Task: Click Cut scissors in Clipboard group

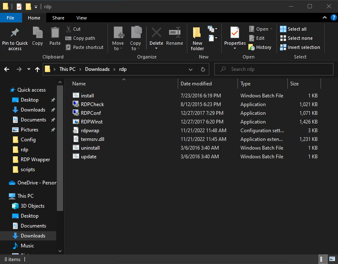Action: point(69,29)
